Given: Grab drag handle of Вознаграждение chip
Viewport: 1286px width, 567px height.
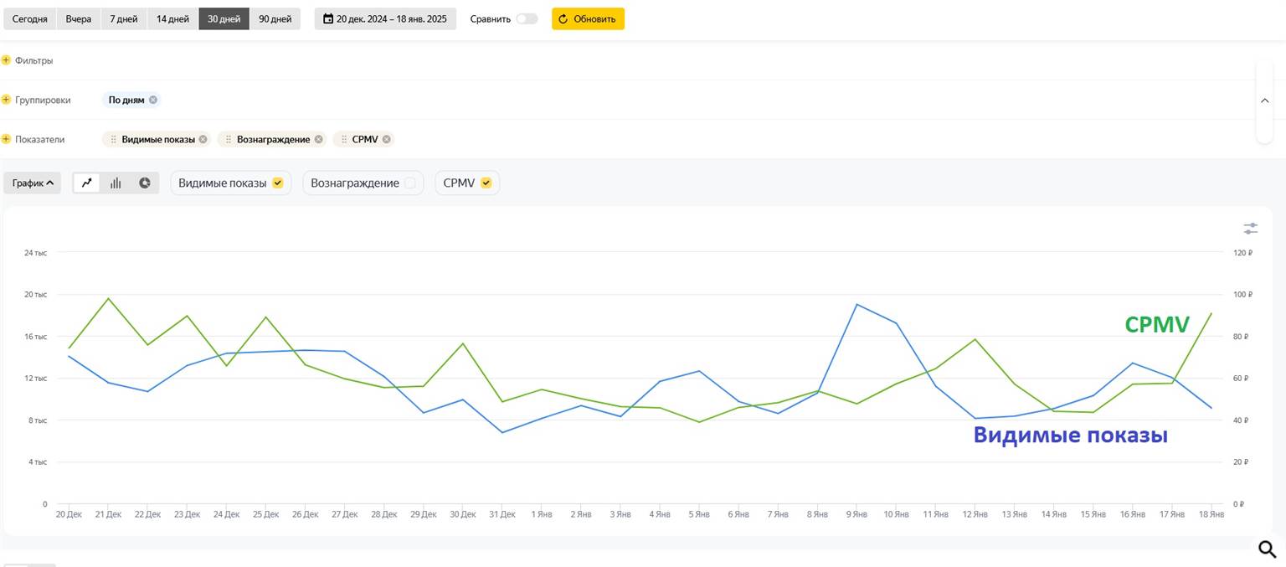Looking at the screenshot, I should pyautogui.click(x=229, y=139).
